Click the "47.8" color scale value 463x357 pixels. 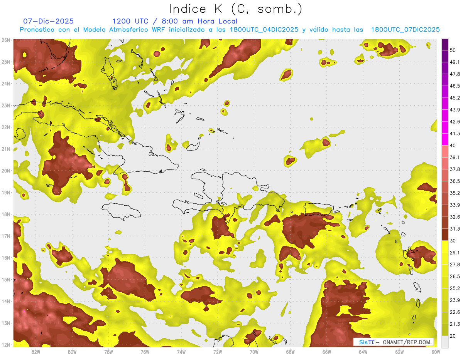(455, 74)
